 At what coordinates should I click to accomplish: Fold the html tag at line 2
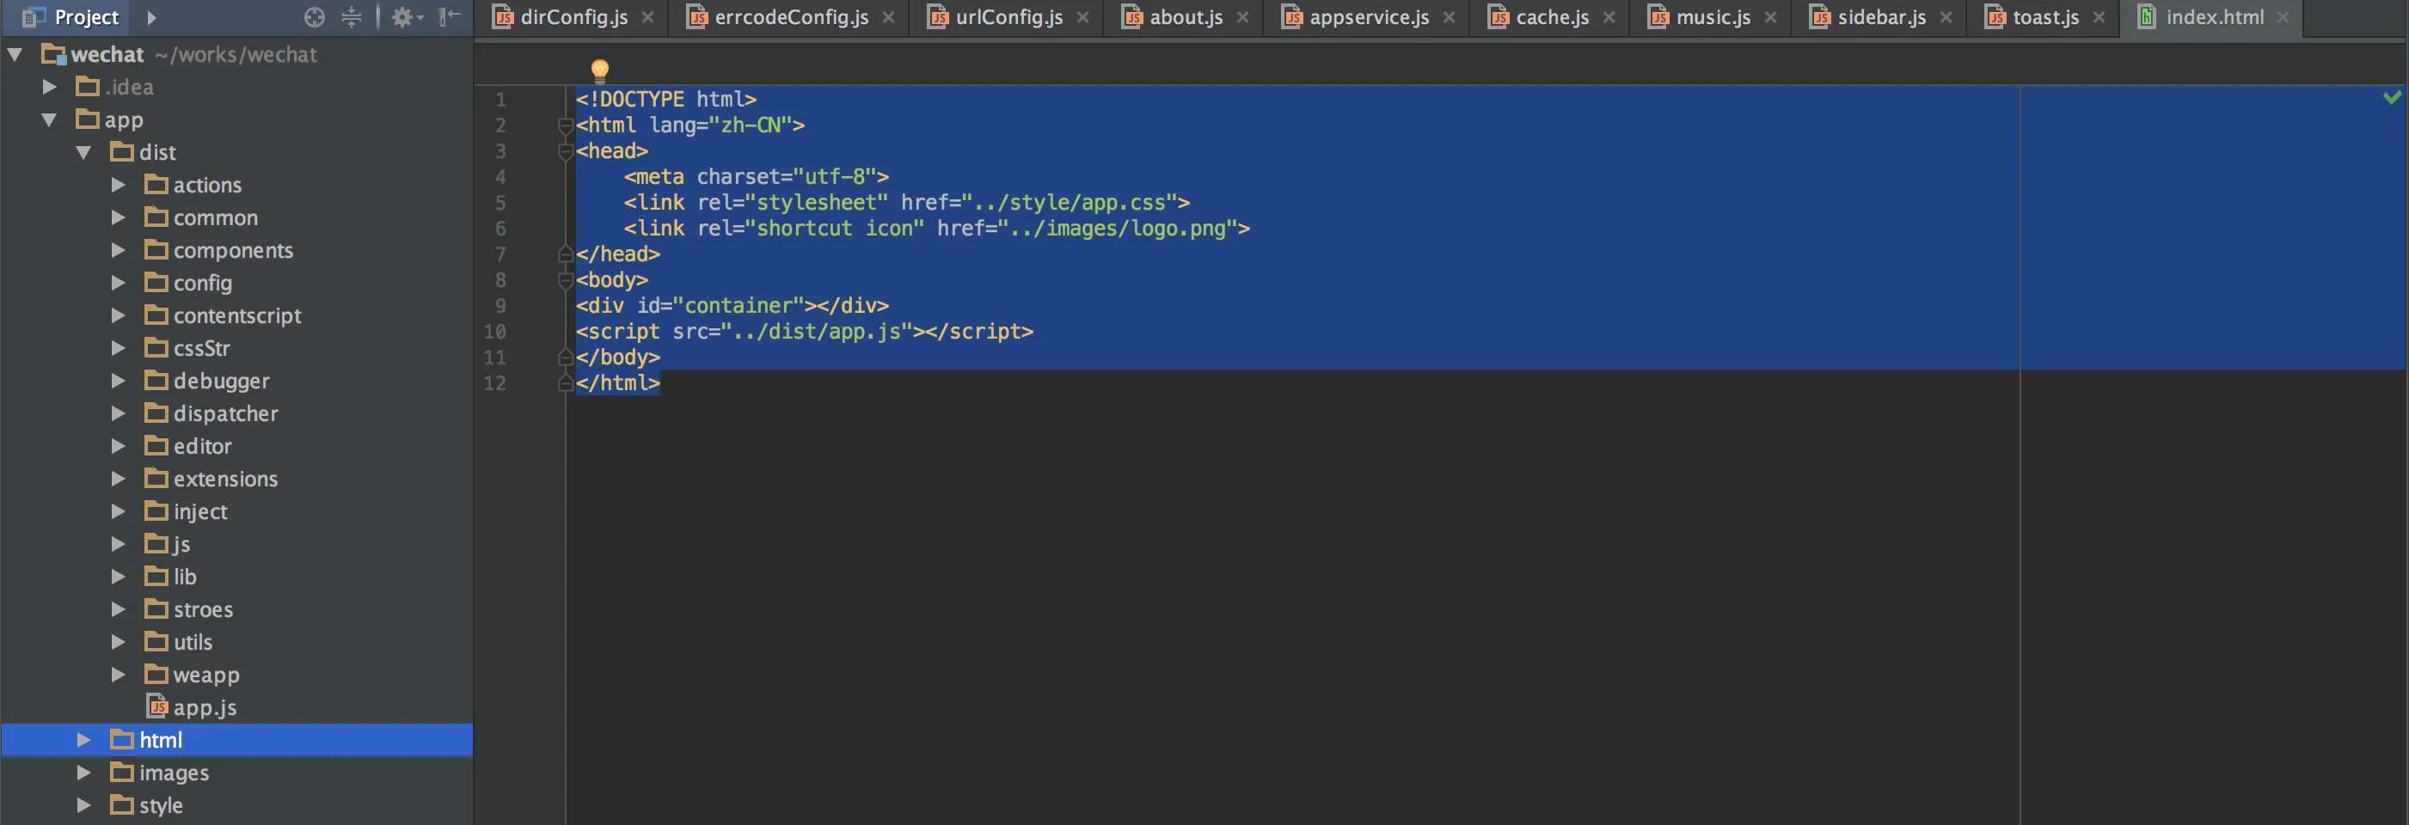[565, 125]
